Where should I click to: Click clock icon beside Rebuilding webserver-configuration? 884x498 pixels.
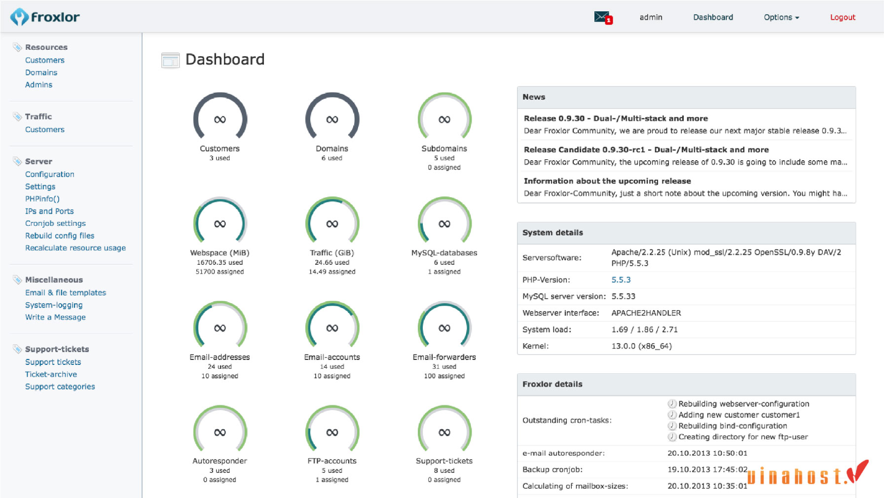coord(672,404)
